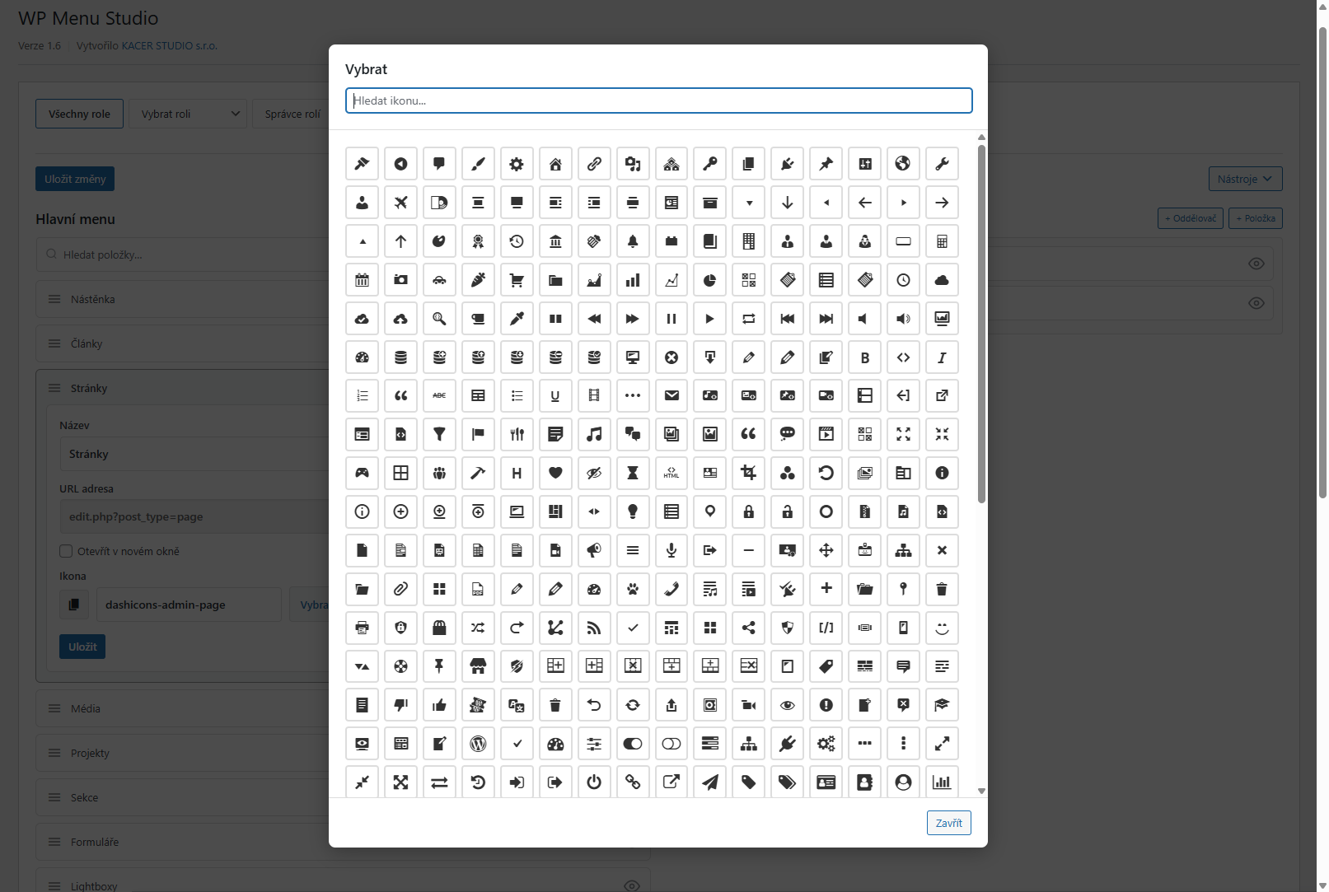Add a separator with + Oddělovač
The image size is (1329, 892).
point(1191,218)
